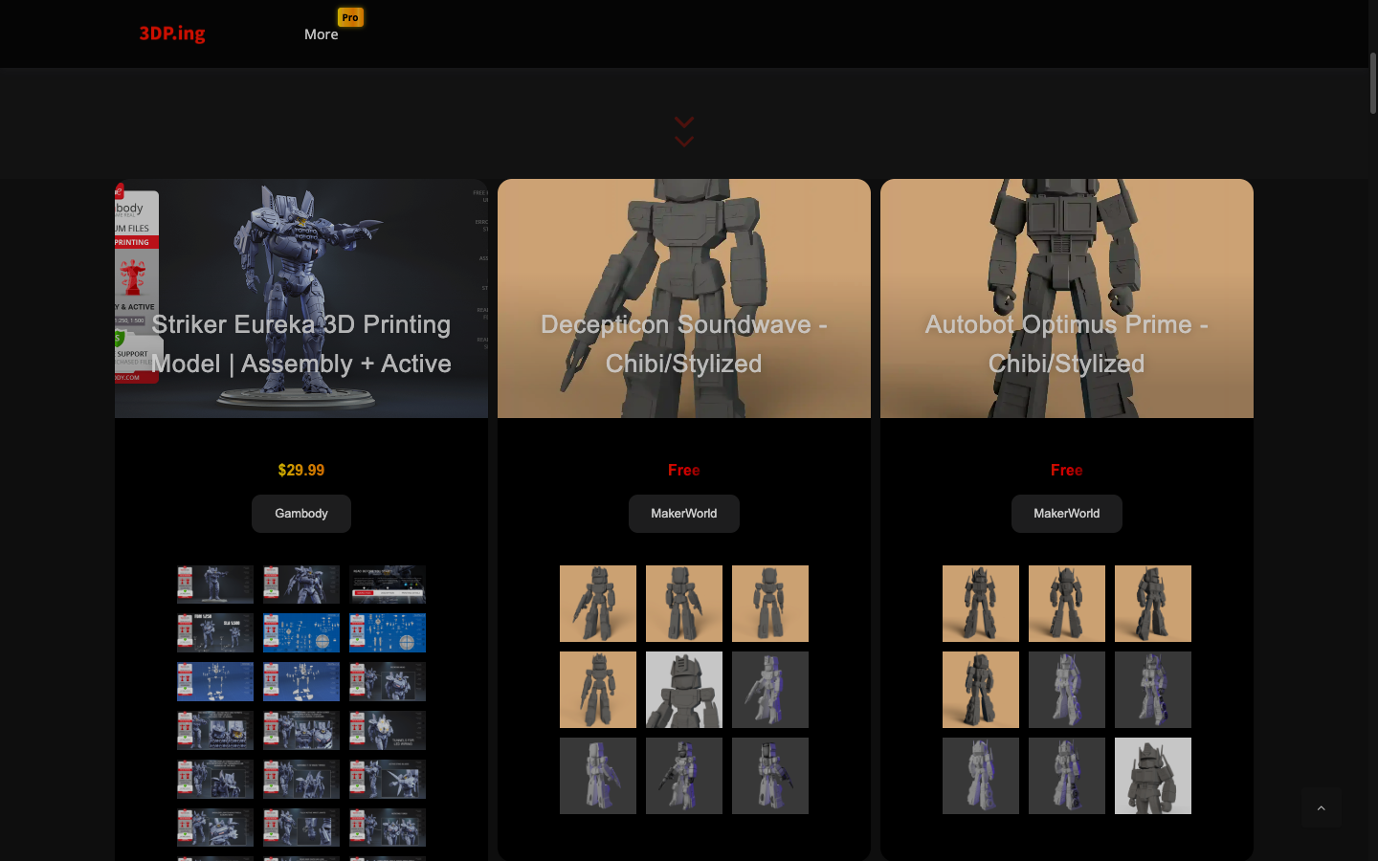The width and height of the screenshot is (1378, 861).
Task: Select middle Striker Eureka thumbnail, fourth row
Action: 301,731
